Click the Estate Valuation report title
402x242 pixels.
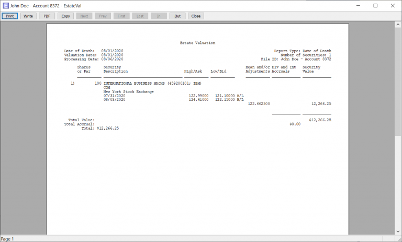(197, 43)
